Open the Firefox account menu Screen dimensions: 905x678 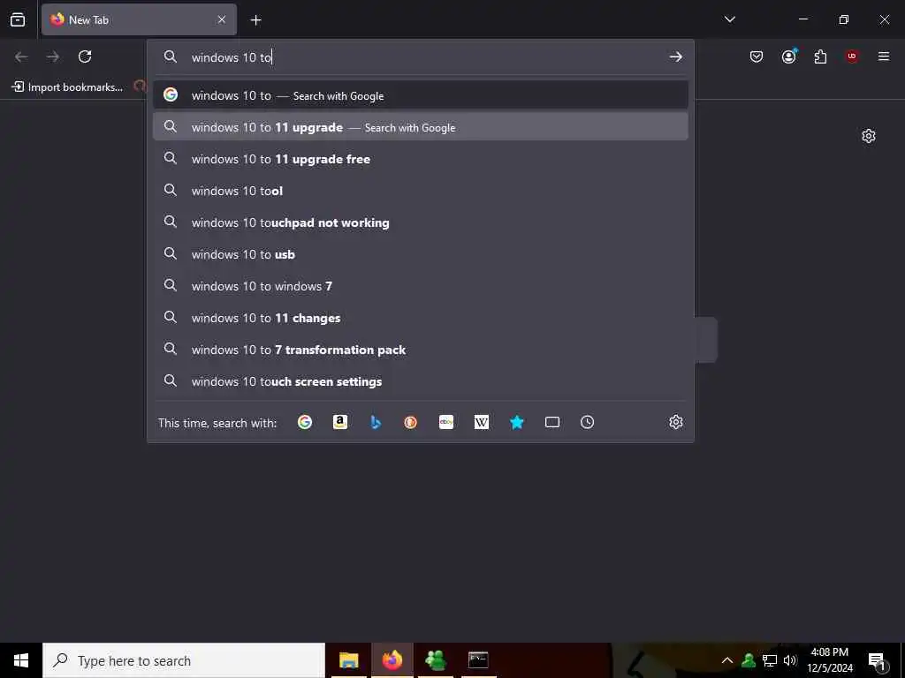pos(789,56)
